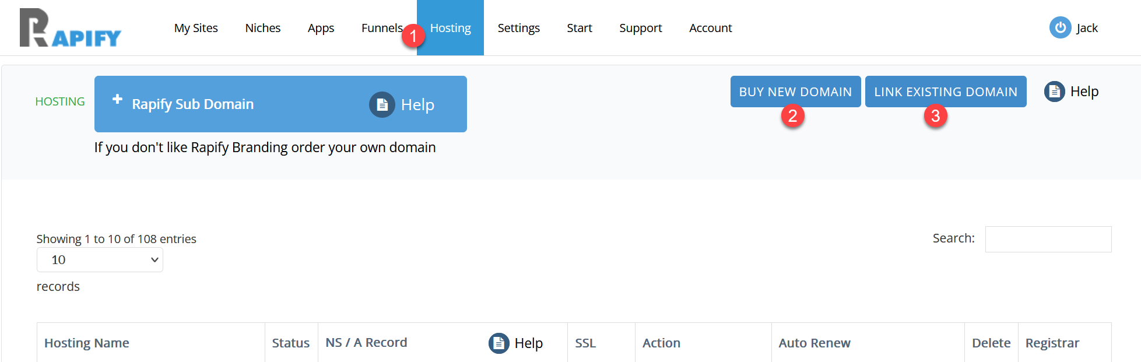Go to Account menu
The width and height of the screenshot is (1141, 362).
click(710, 28)
